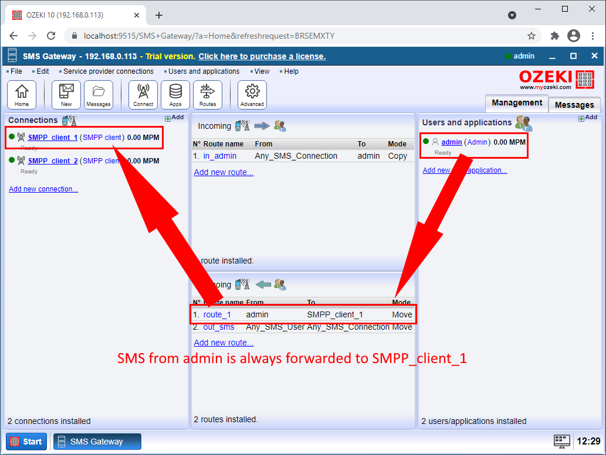This screenshot has height=455, width=606.
Task: Maximize the SMS Gateway inner window
Action: (574, 56)
